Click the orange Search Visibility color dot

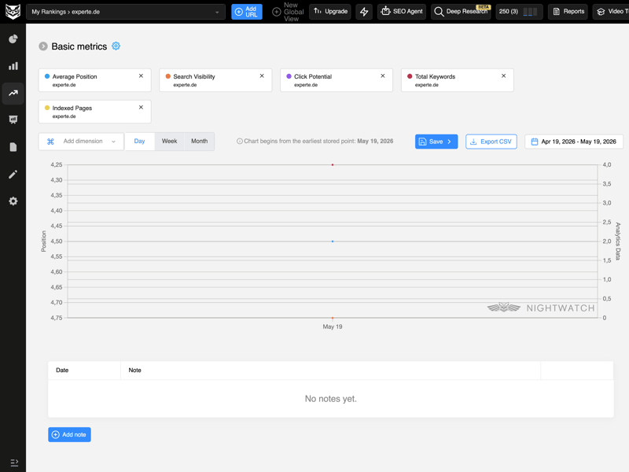click(x=168, y=76)
